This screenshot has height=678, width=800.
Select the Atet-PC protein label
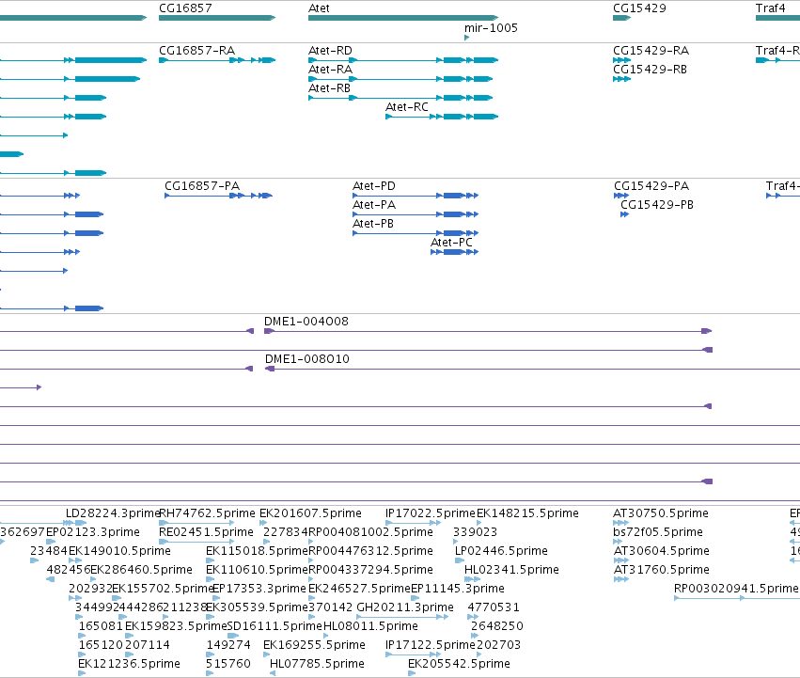tap(451, 243)
